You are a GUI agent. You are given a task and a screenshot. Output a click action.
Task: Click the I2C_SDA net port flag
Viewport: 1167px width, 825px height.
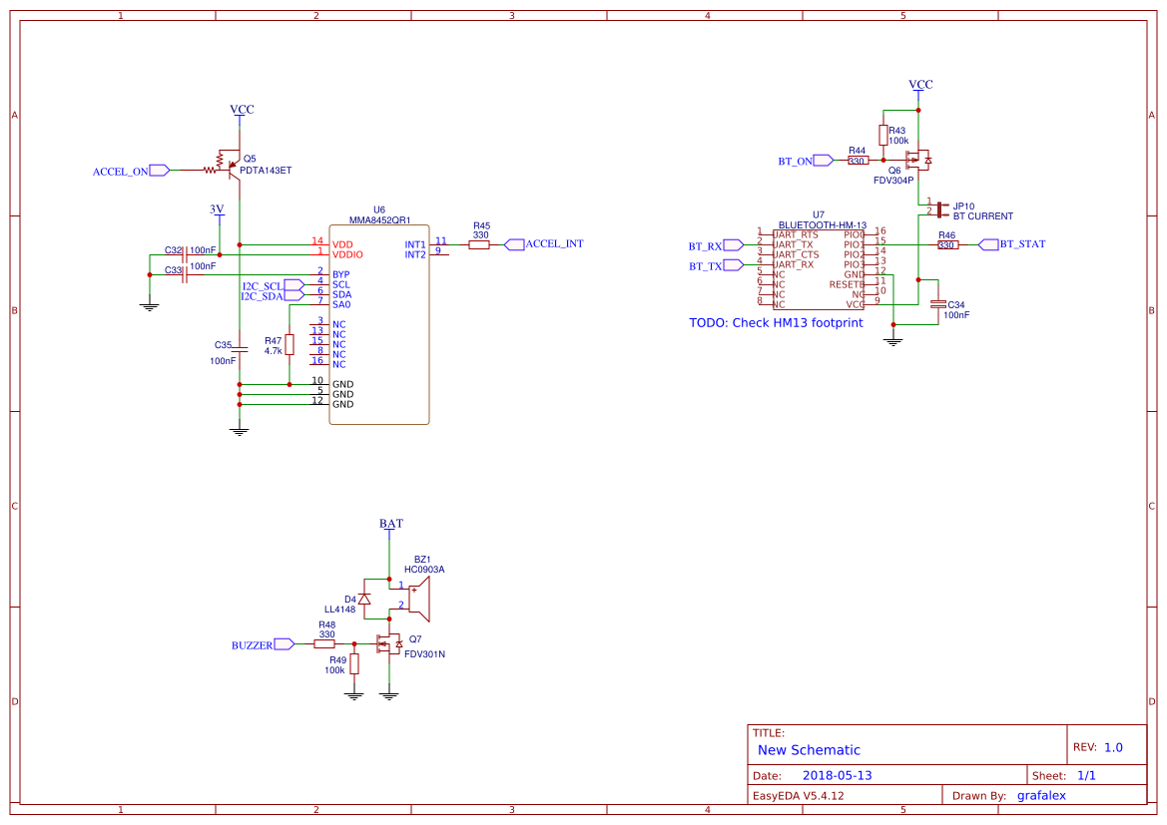(293, 295)
